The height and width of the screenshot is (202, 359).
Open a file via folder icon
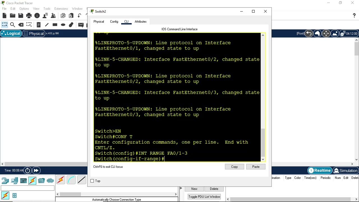(13, 16)
